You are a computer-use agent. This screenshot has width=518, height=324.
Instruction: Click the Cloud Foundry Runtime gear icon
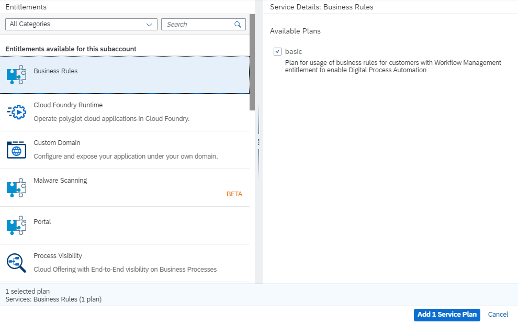[x=17, y=113]
